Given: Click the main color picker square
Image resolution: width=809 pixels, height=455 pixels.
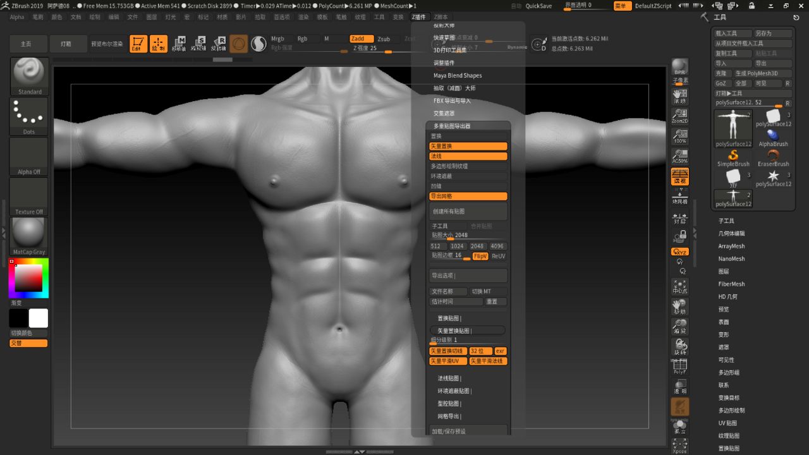Looking at the screenshot, I should pos(28,278).
